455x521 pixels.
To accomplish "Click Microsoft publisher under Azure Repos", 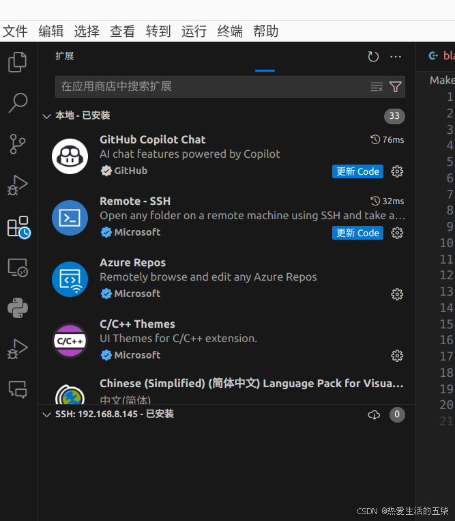I will 137,294.
